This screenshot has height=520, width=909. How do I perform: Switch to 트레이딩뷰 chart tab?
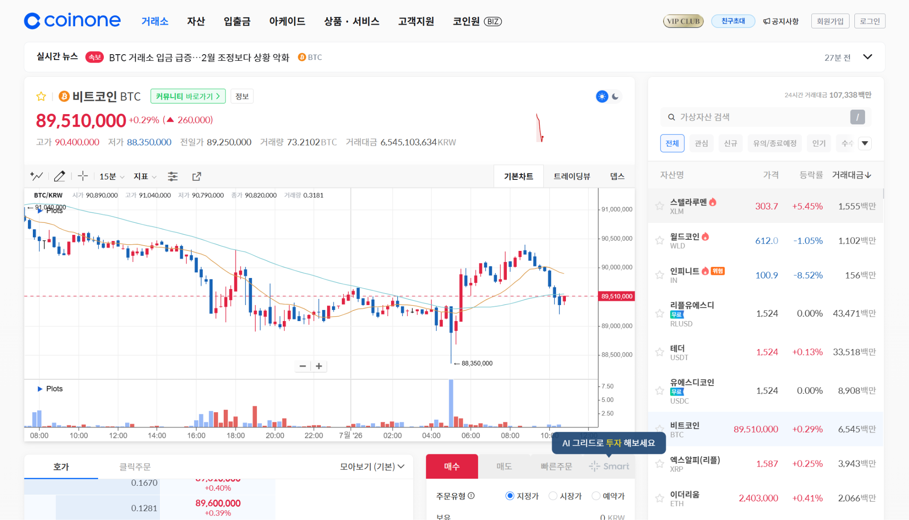(572, 176)
